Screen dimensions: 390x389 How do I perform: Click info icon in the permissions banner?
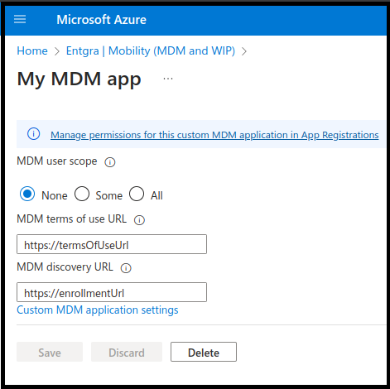pos(34,134)
